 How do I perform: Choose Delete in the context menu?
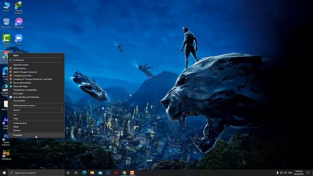[x=36, y=127]
